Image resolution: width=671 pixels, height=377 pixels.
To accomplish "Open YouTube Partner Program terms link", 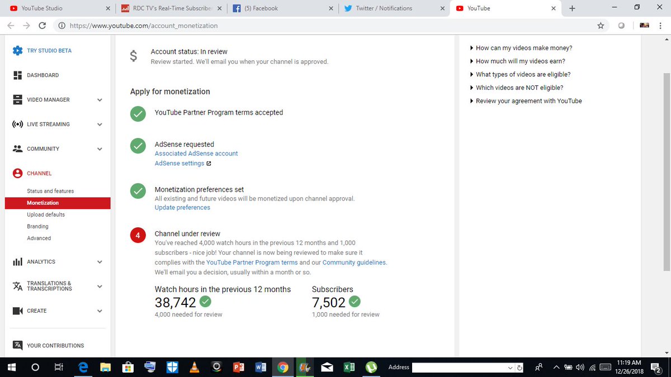I will 252,262.
